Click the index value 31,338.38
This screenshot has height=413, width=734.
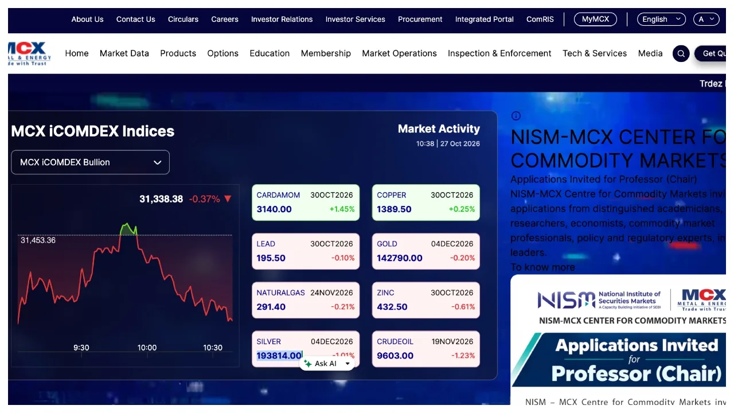(161, 199)
